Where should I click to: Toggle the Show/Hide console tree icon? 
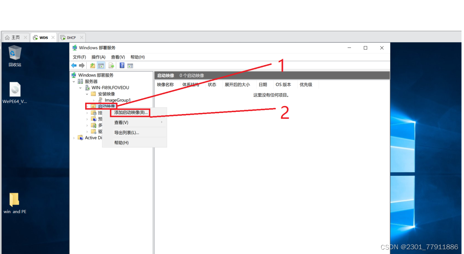pyautogui.click(x=101, y=66)
